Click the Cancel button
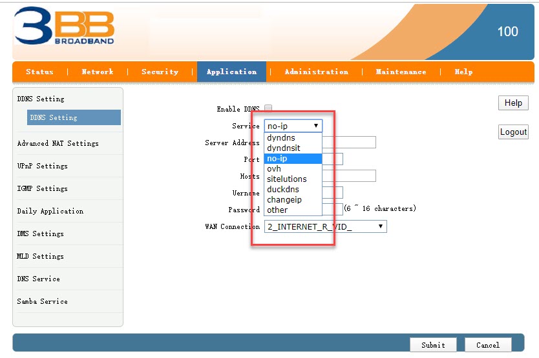539x358 pixels. (488, 345)
